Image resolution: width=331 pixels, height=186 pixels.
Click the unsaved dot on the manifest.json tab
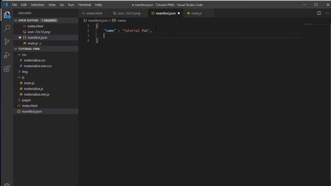(x=179, y=13)
